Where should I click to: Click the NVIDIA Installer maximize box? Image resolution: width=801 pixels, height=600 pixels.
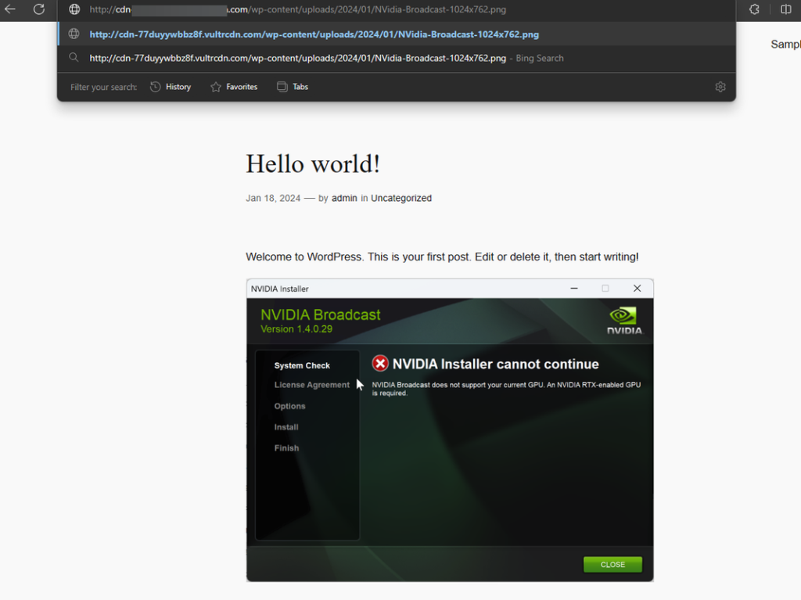605,288
